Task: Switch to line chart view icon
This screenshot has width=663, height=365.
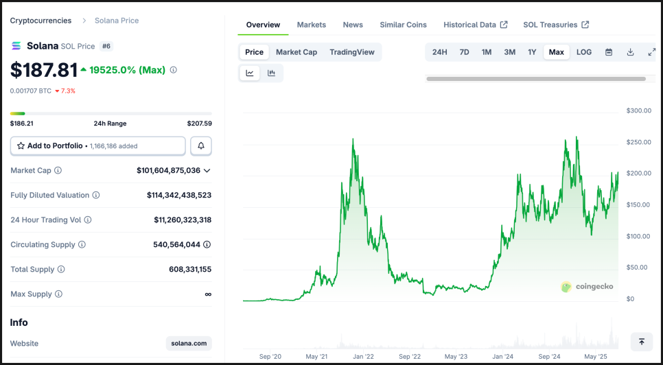Action: click(x=250, y=73)
